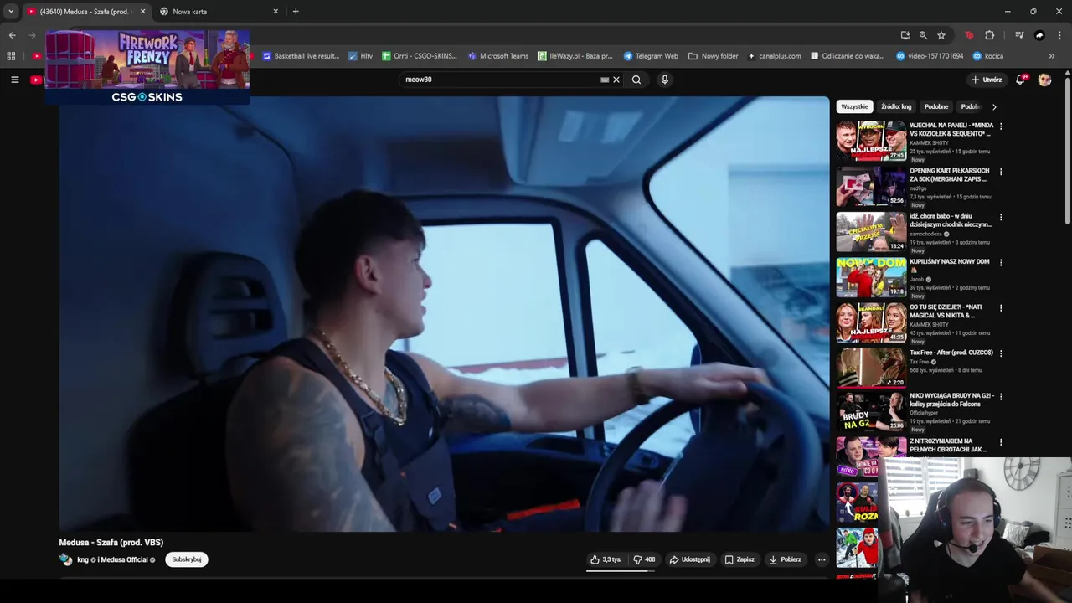Open the tab search dropdown arrow
The height and width of the screenshot is (603, 1072).
click(x=11, y=12)
